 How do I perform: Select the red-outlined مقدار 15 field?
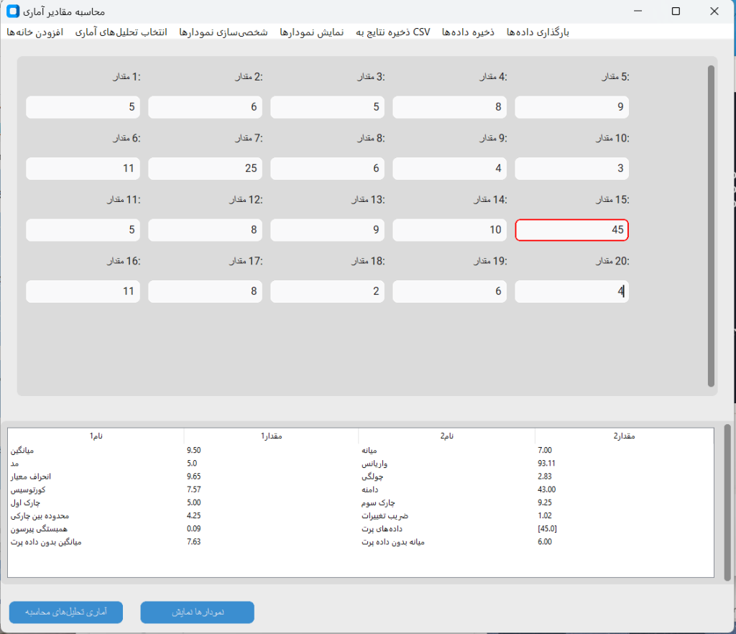click(x=571, y=230)
